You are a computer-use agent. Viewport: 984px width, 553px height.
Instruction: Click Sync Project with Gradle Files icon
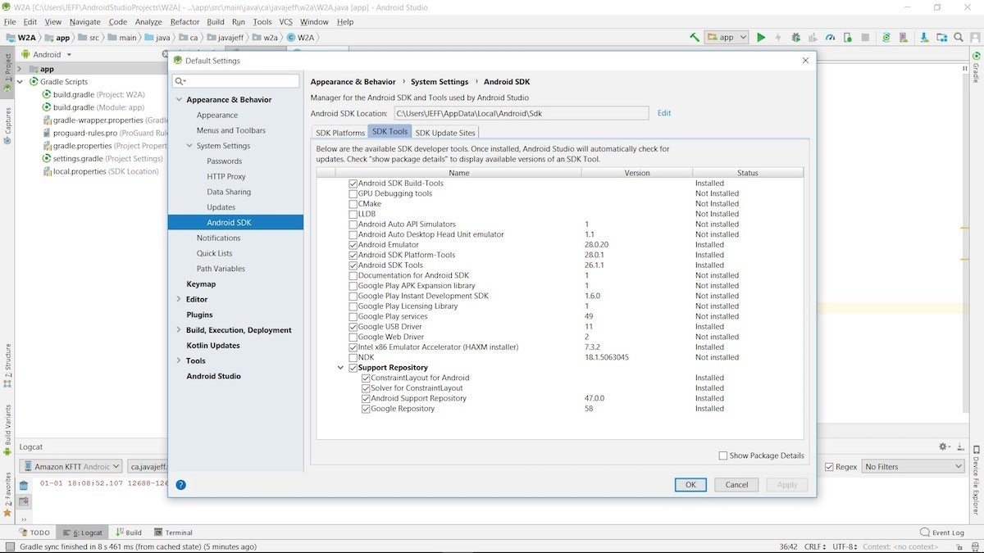coord(886,37)
